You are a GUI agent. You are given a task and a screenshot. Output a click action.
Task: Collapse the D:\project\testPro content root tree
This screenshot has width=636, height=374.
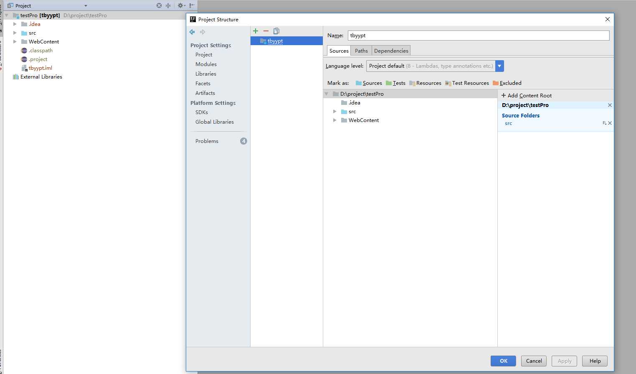(327, 94)
